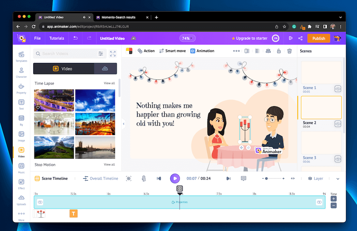
Task: Apply Smart move to object
Action: coord(172,51)
